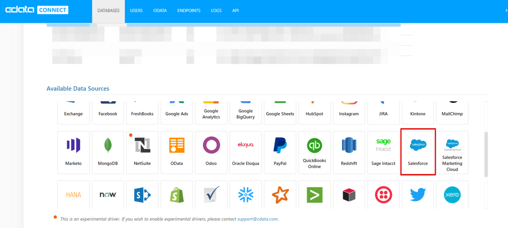Email support@cdata.com via the link
Viewport: 508px width, 228px height.
257,219
